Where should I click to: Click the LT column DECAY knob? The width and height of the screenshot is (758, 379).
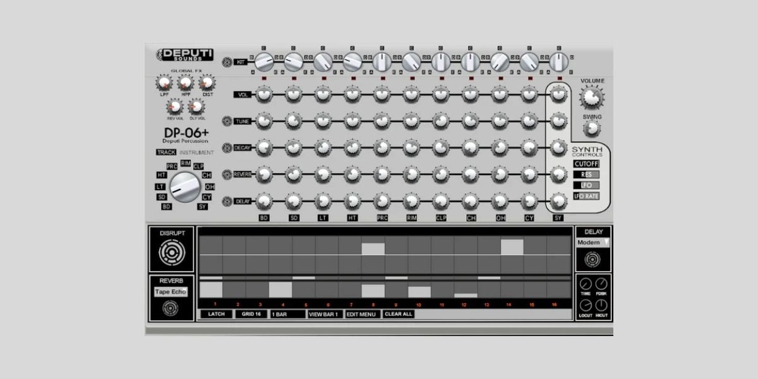323,147
